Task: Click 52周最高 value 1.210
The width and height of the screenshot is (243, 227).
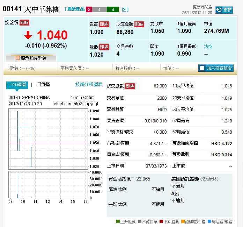Action: point(227,121)
